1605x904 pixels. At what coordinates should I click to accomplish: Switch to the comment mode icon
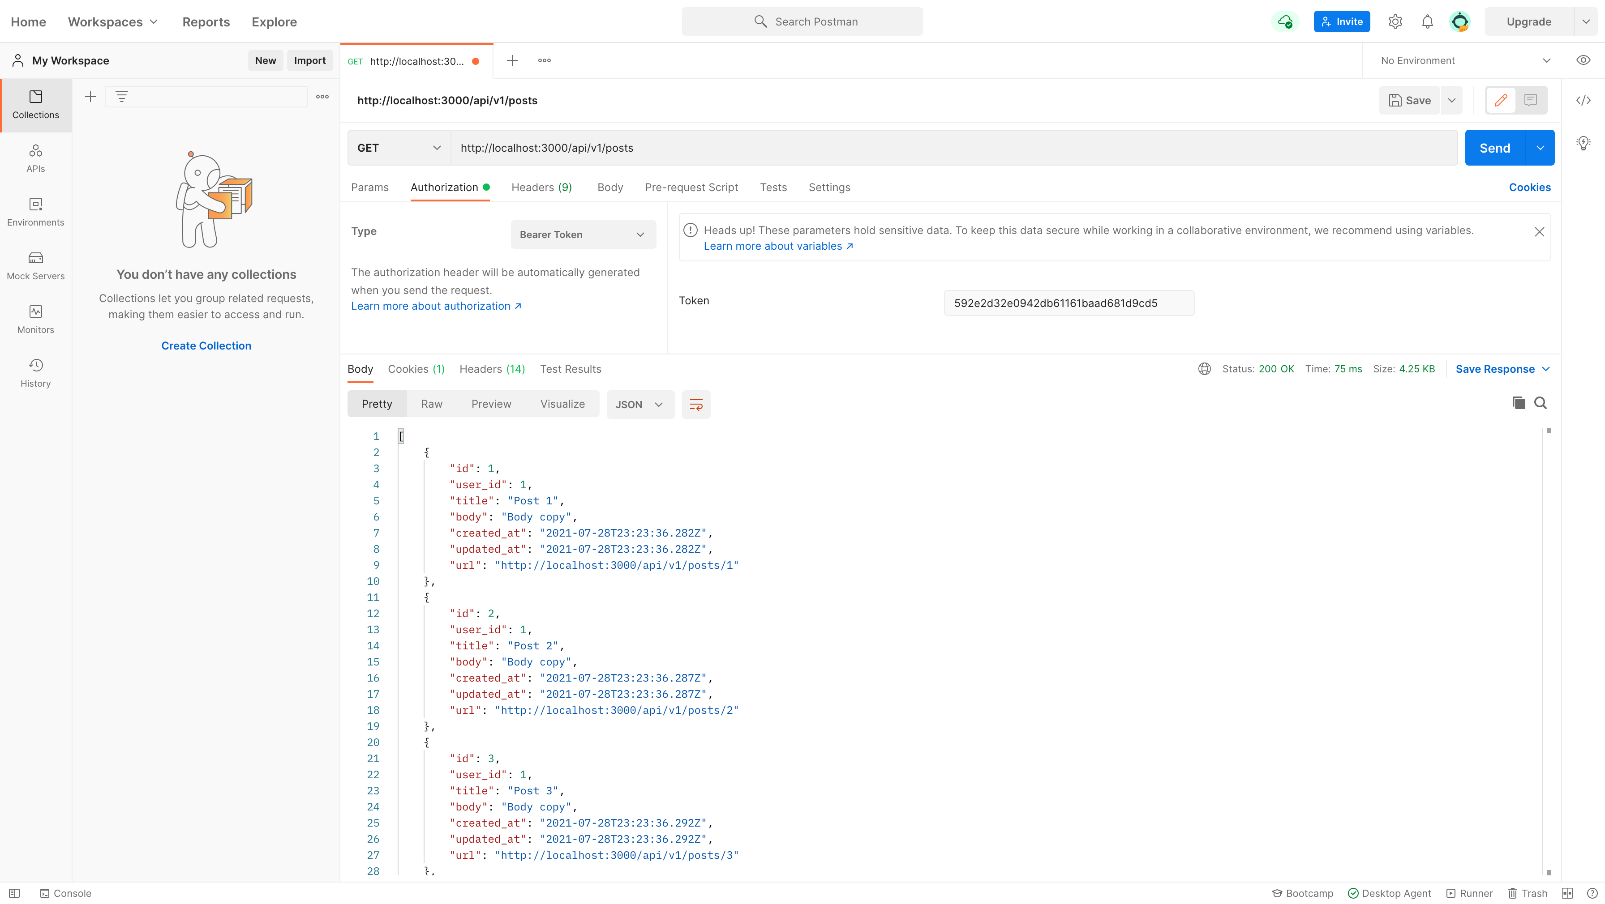(1531, 100)
